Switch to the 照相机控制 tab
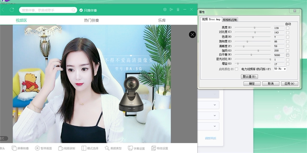 click(x=230, y=20)
